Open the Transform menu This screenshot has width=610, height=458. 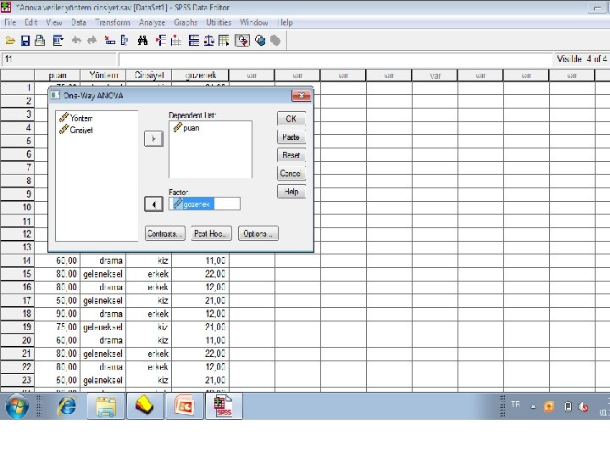pos(113,23)
